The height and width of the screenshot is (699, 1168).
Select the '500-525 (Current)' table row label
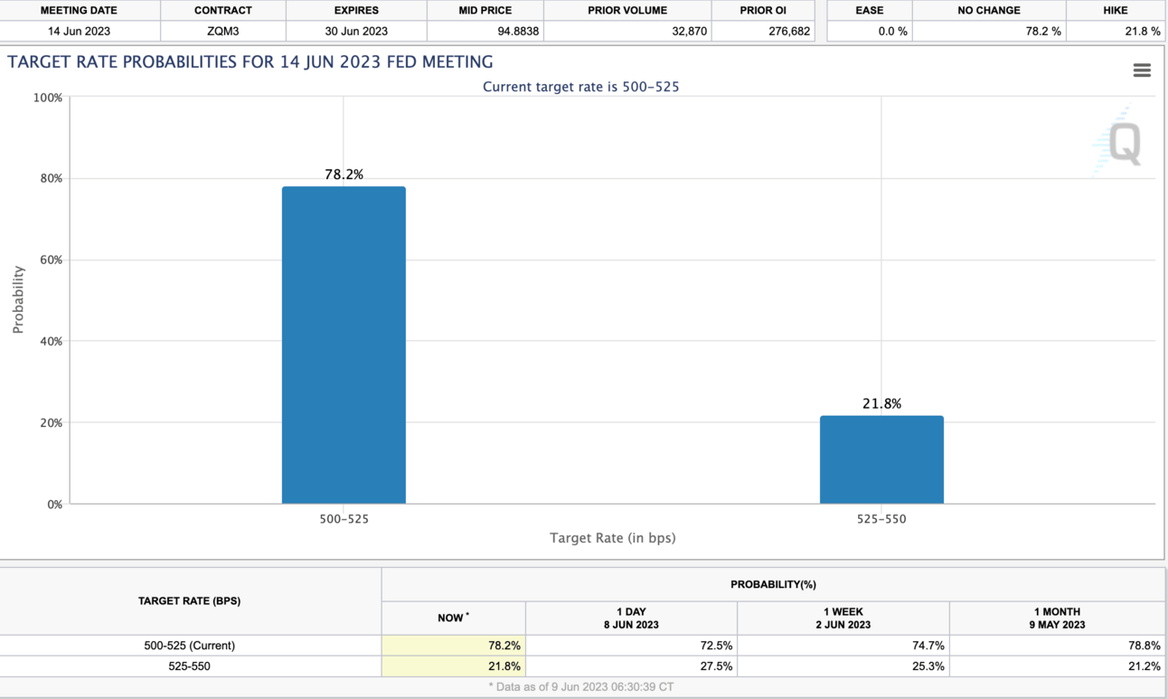[x=189, y=646]
